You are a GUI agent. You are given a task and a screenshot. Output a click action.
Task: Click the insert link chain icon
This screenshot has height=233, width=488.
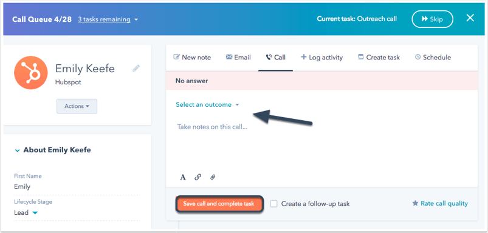pyautogui.click(x=198, y=177)
